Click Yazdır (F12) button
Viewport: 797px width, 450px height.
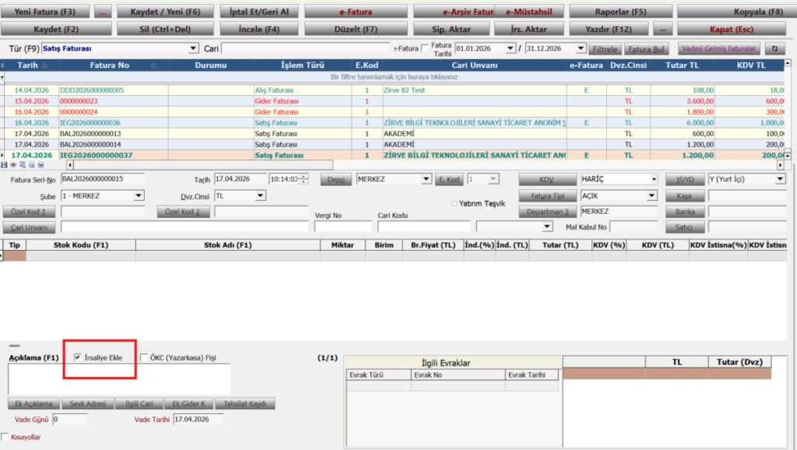(609, 29)
